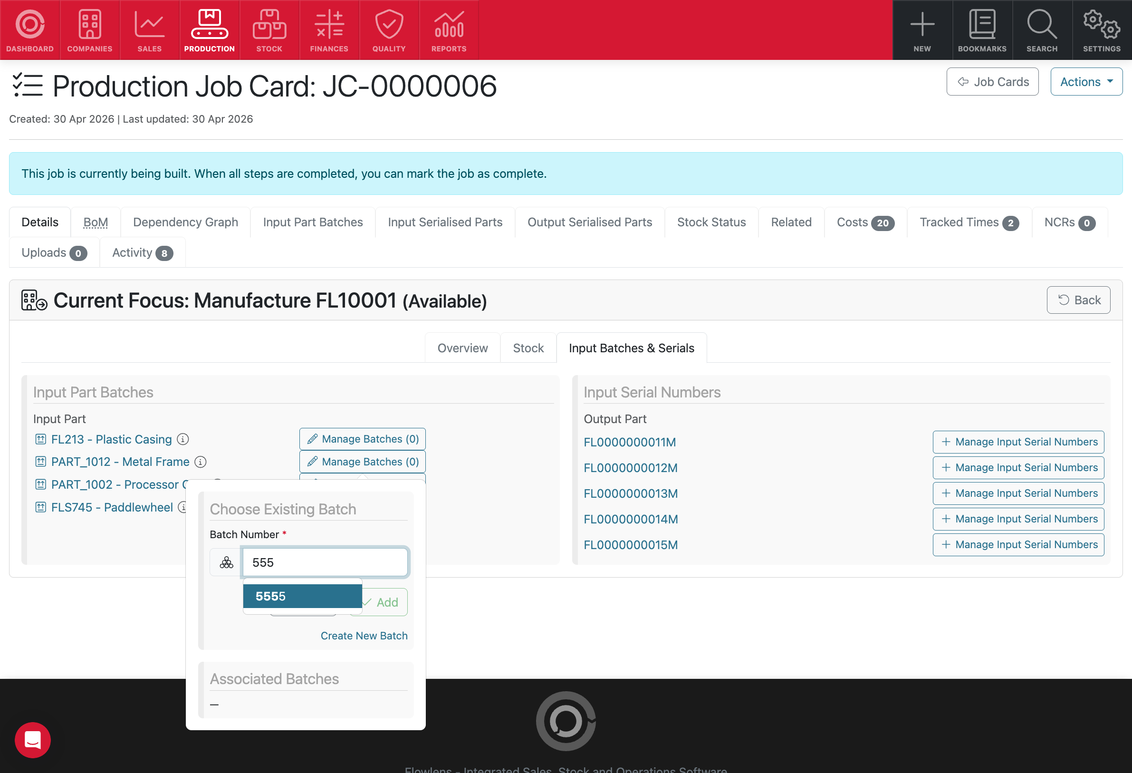Click the part icon before PART_1002 Processor

point(40,484)
